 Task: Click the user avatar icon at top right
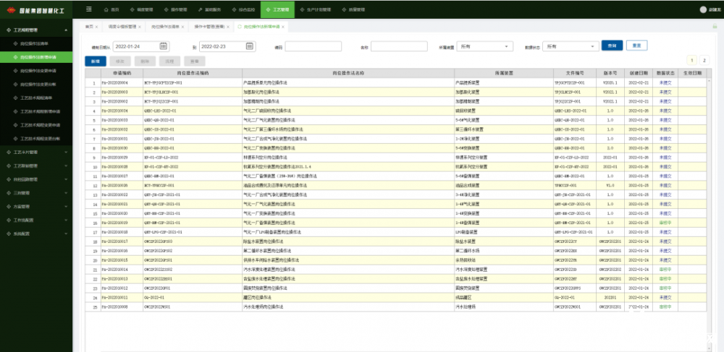(x=703, y=9)
